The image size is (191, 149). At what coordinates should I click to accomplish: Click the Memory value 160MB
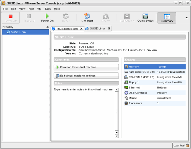(x=162, y=67)
